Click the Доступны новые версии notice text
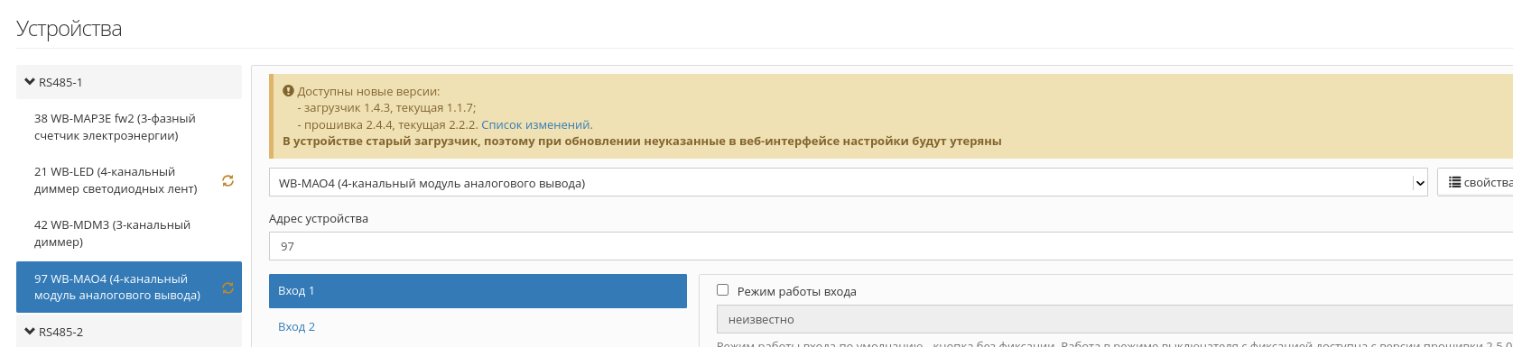This screenshot has height=347, width=1513. coord(368,91)
